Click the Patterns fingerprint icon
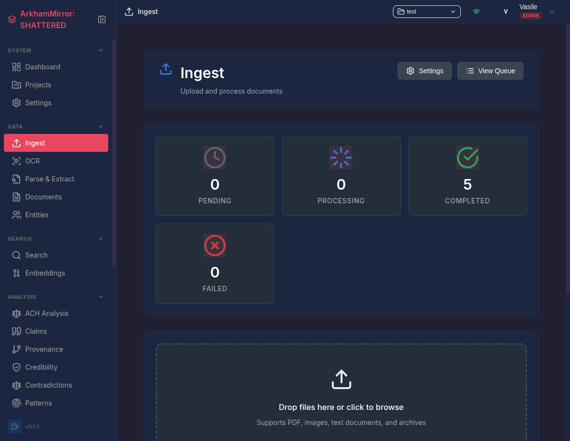This screenshot has width=570, height=441. 16,403
